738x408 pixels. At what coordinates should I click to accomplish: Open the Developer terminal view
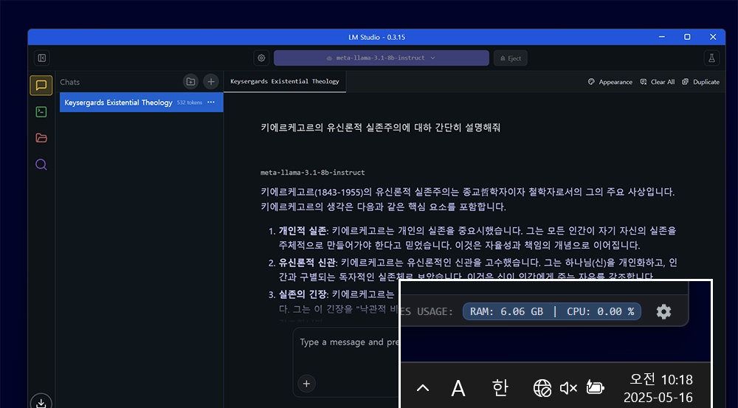pos(41,111)
